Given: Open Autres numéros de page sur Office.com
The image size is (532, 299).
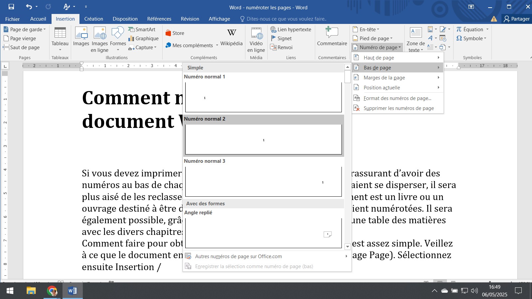Looking at the screenshot, I should pyautogui.click(x=267, y=256).
